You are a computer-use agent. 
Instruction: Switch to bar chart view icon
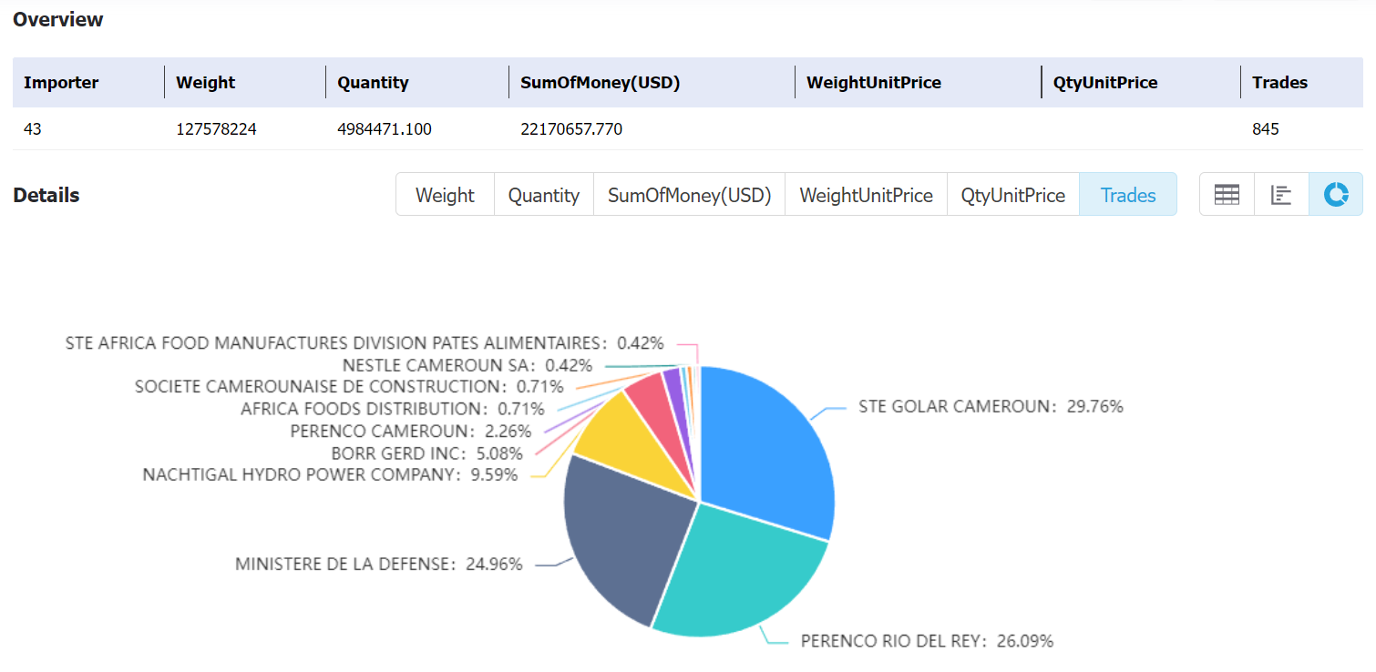[1281, 195]
